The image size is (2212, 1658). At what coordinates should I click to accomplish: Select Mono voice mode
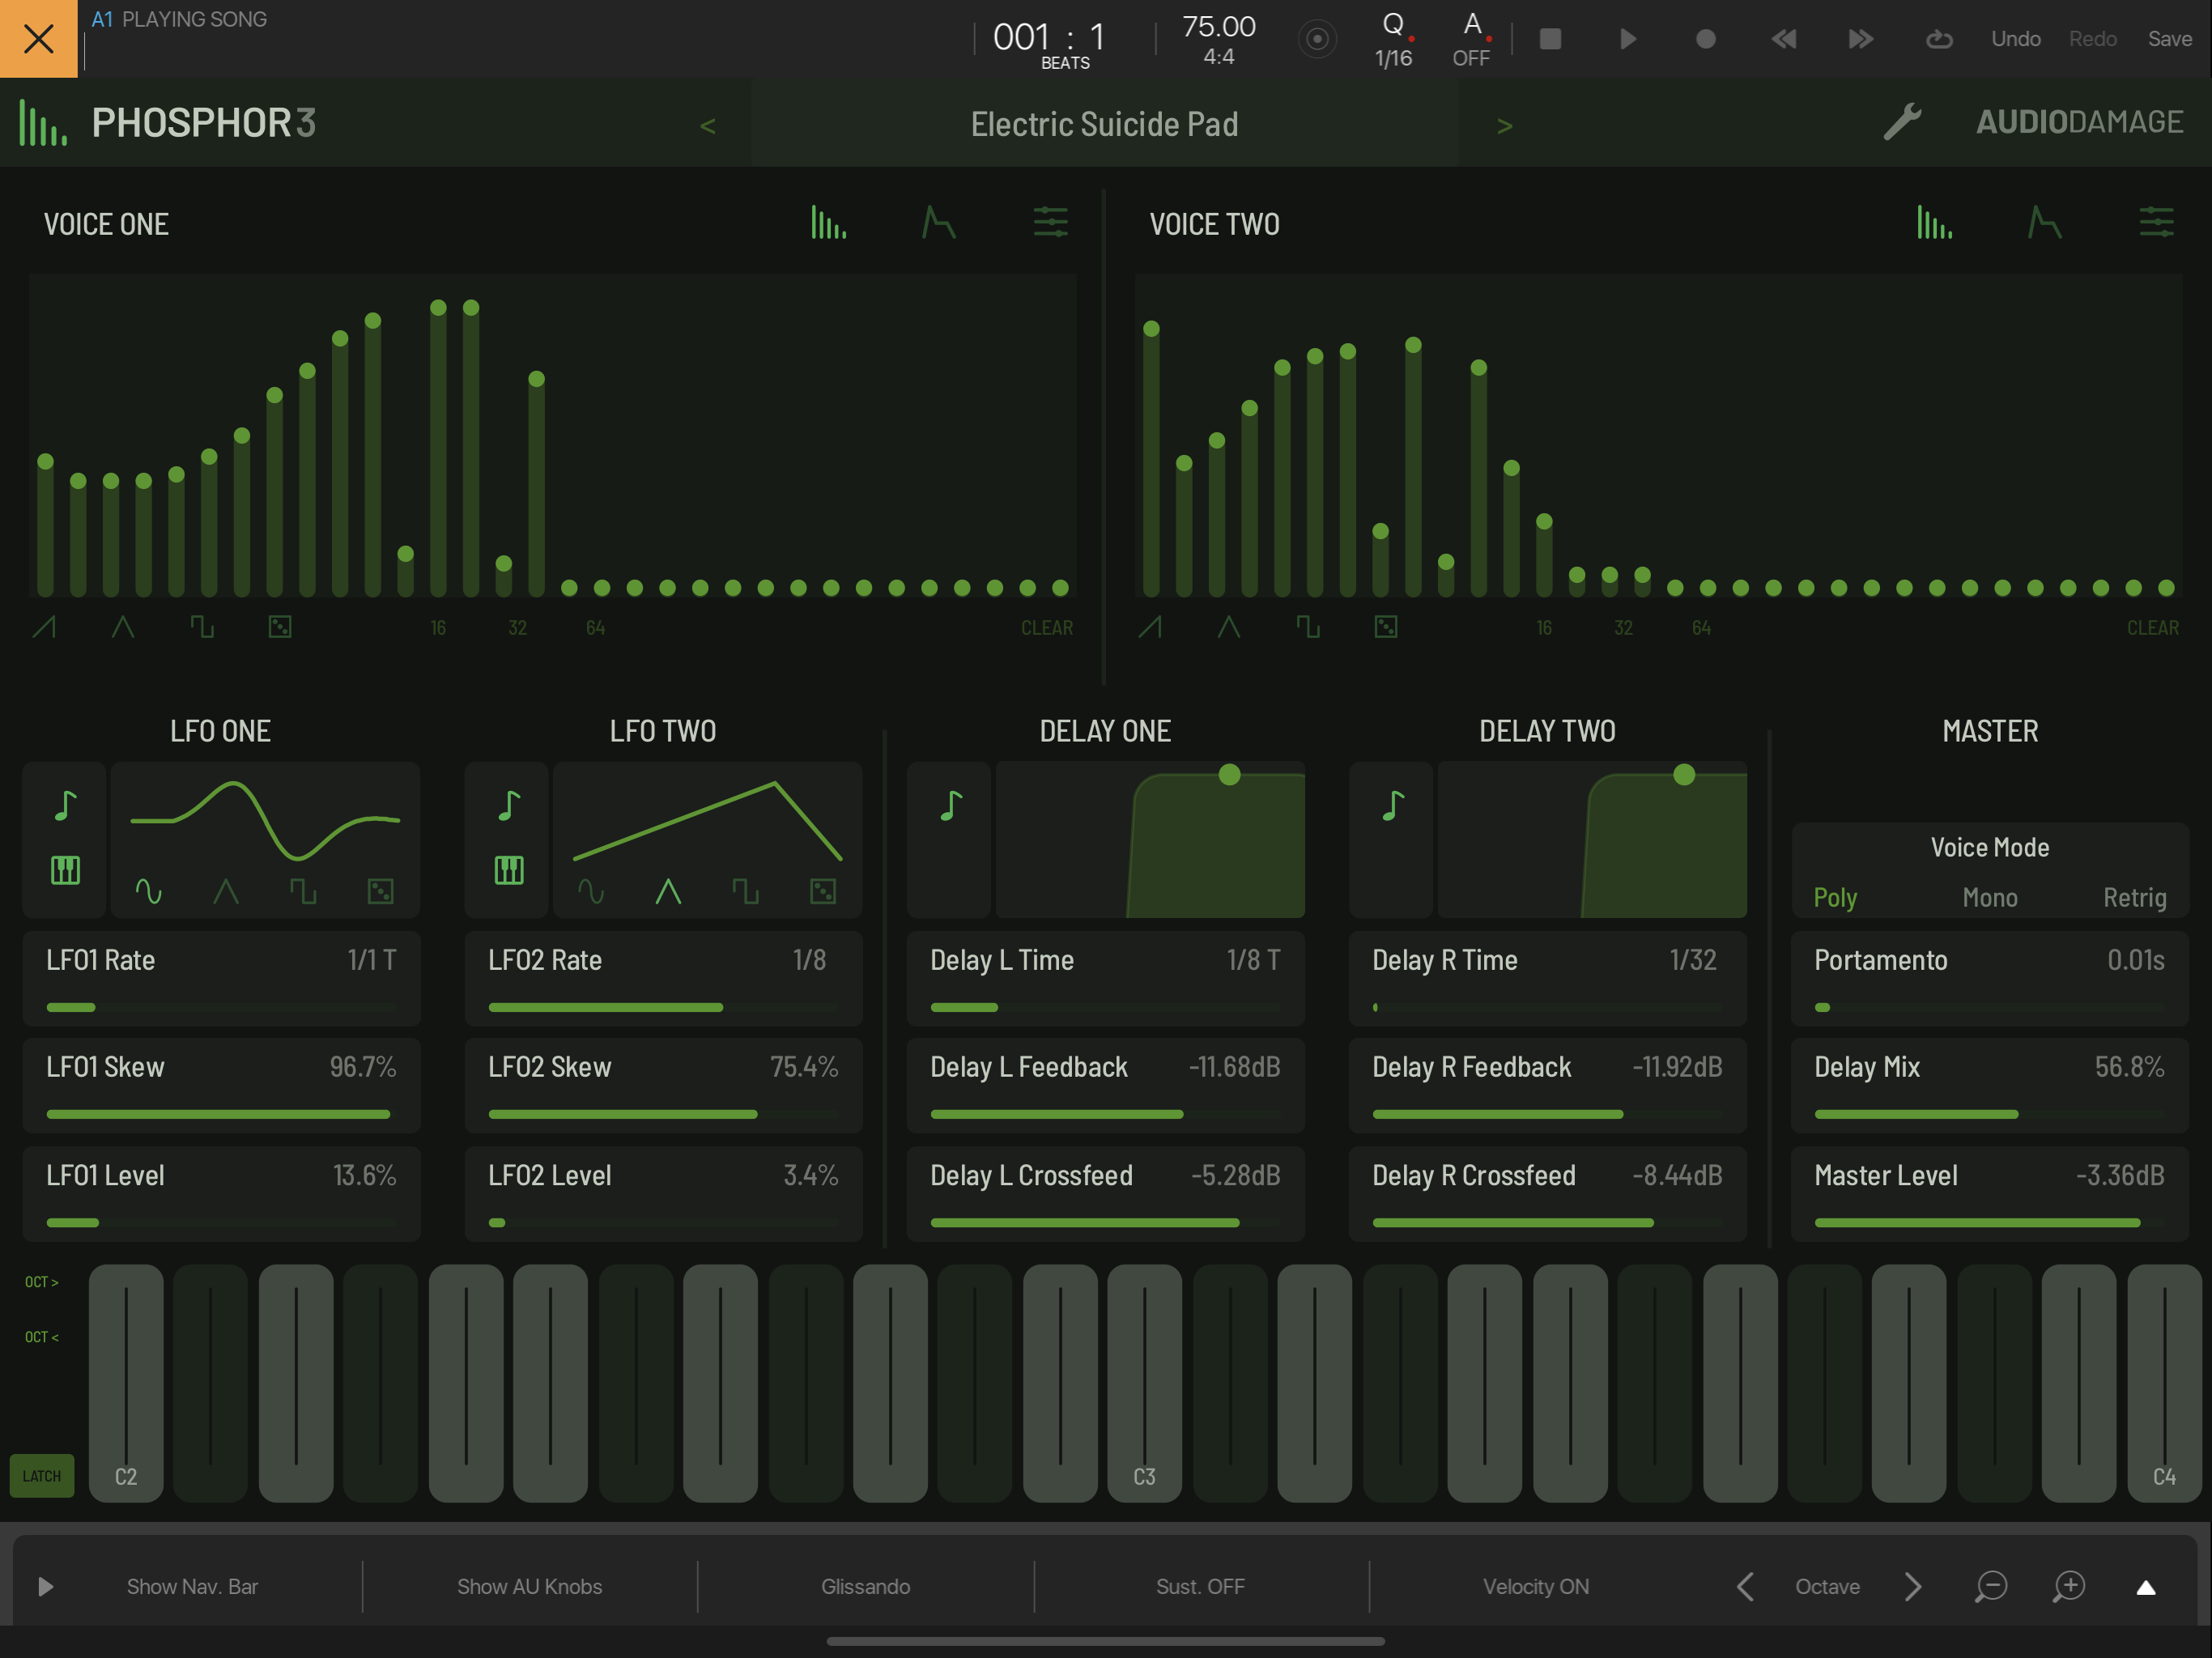(1989, 897)
